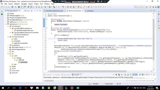Open the Navigate menu
Viewport: 160px width, 90px height.
click(x=24, y=4)
